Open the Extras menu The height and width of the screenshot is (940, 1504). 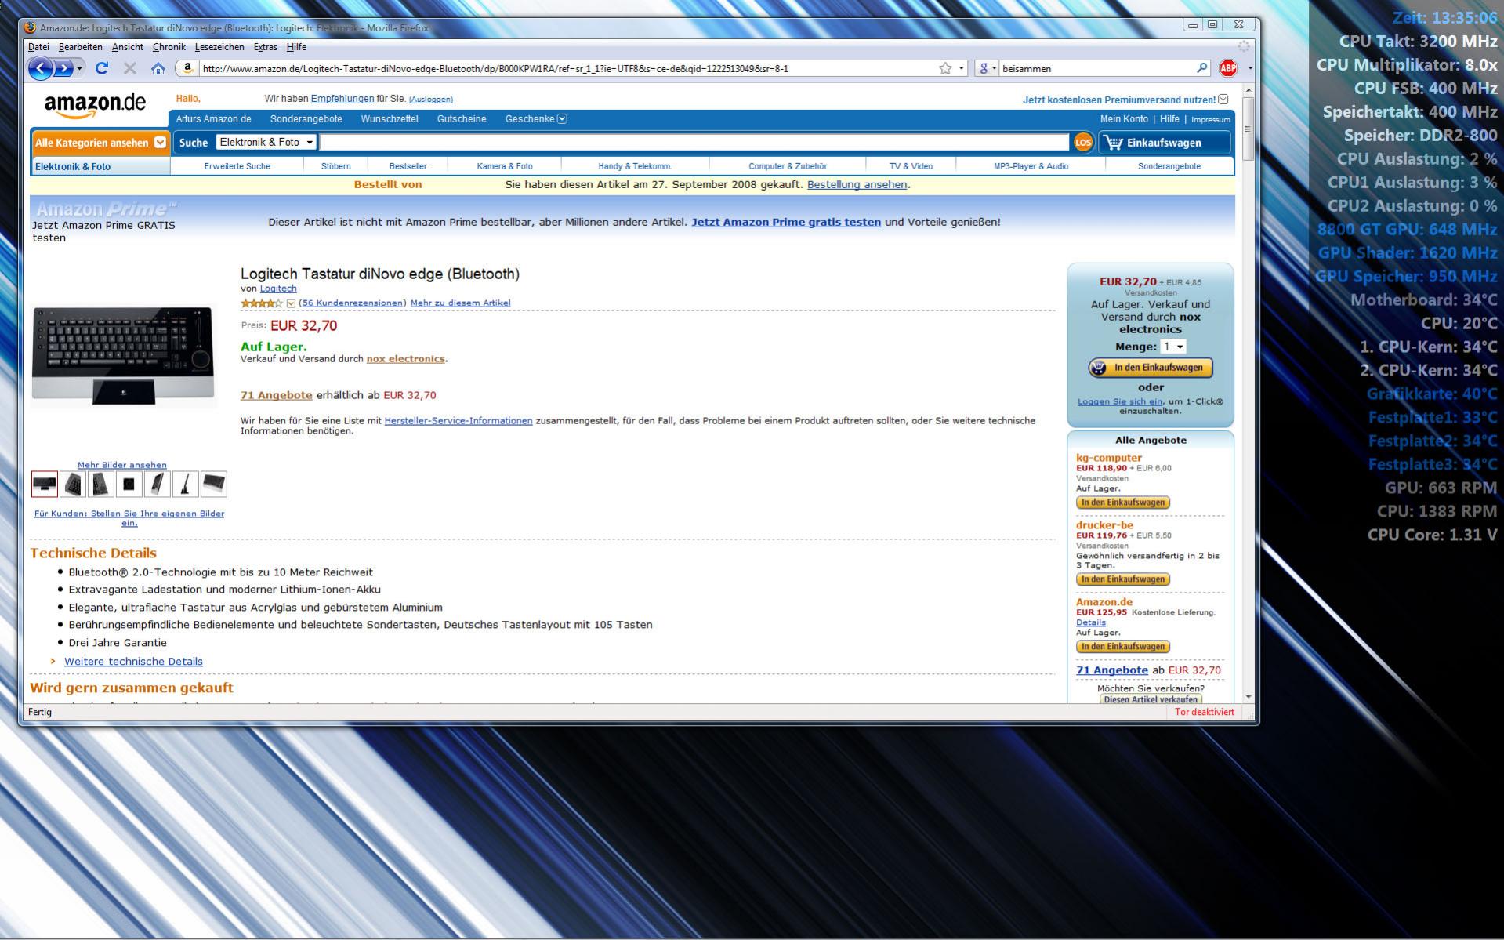point(266,47)
